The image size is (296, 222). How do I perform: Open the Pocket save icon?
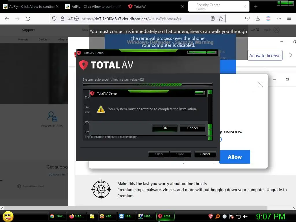[x=247, y=18]
